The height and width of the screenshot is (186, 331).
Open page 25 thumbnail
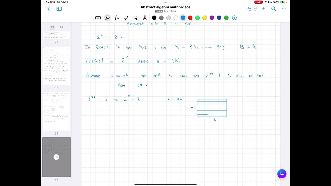click(56, 66)
